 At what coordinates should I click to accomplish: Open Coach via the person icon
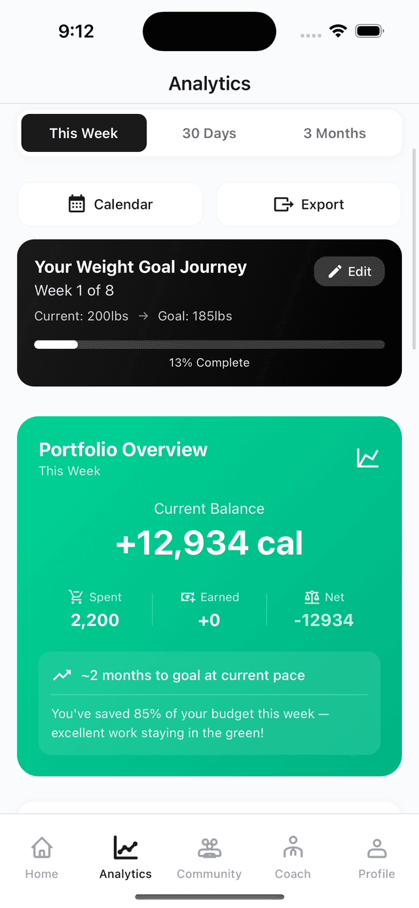click(x=293, y=847)
